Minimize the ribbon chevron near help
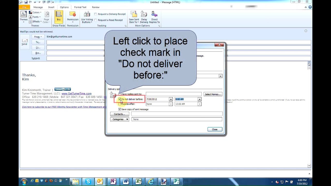The height and width of the screenshot is (186, 331). pyautogui.click(x=306, y=7)
